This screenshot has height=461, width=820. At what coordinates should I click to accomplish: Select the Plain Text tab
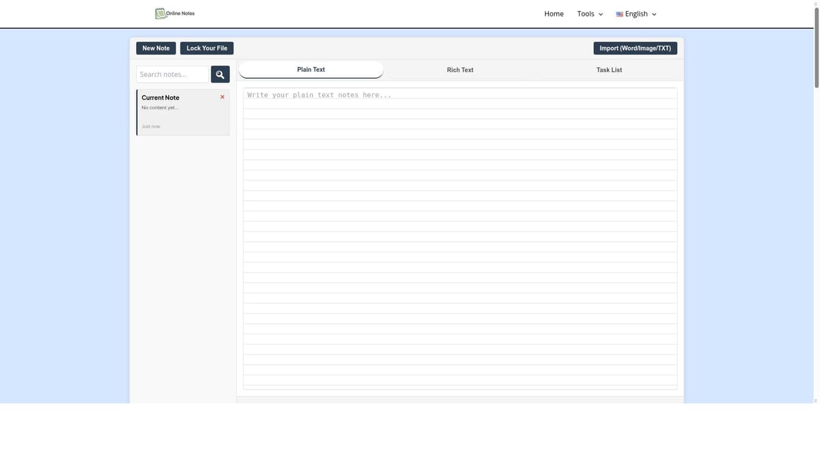pyautogui.click(x=311, y=68)
